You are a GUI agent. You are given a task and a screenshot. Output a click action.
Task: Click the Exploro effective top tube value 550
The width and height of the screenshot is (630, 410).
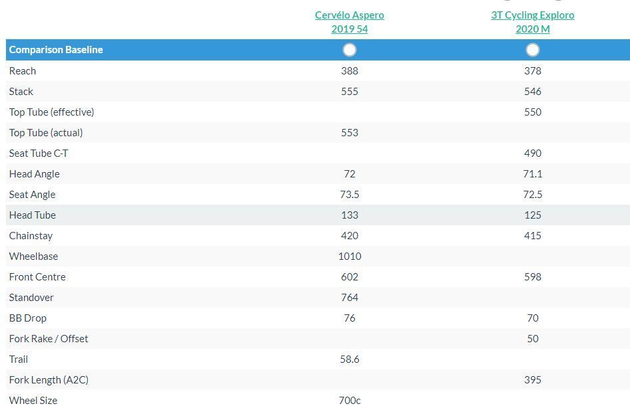532,112
